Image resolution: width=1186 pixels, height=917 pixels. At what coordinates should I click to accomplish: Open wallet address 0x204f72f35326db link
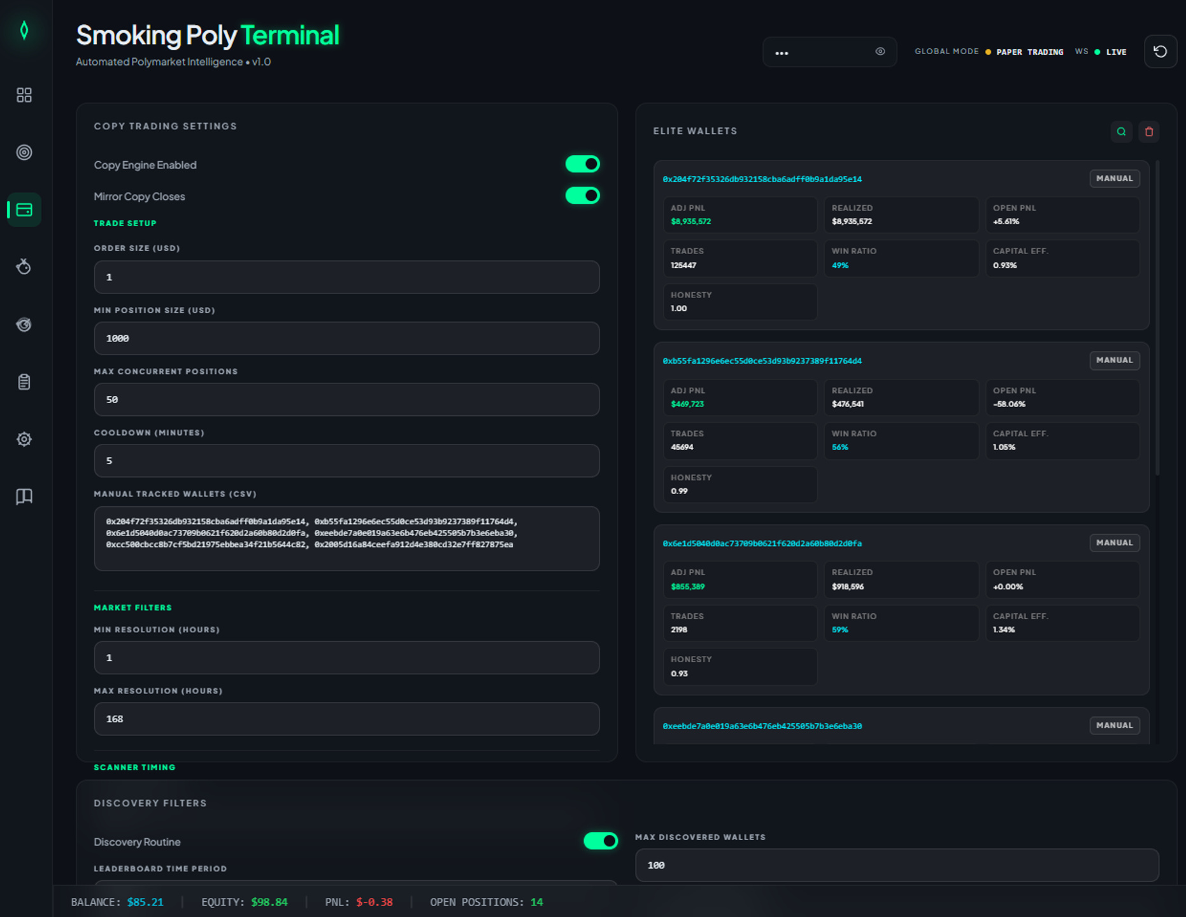pyautogui.click(x=762, y=180)
